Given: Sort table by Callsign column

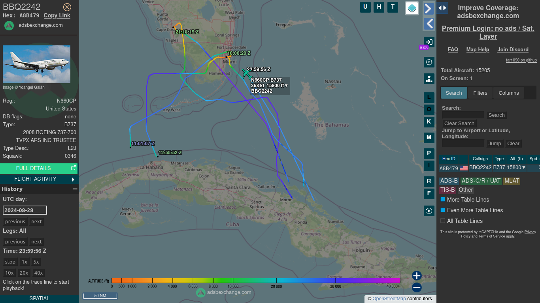Looking at the screenshot, I should (480, 159).
